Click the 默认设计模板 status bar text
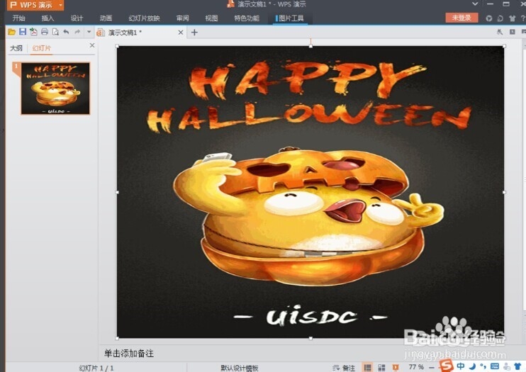 [x=240, y=368]
